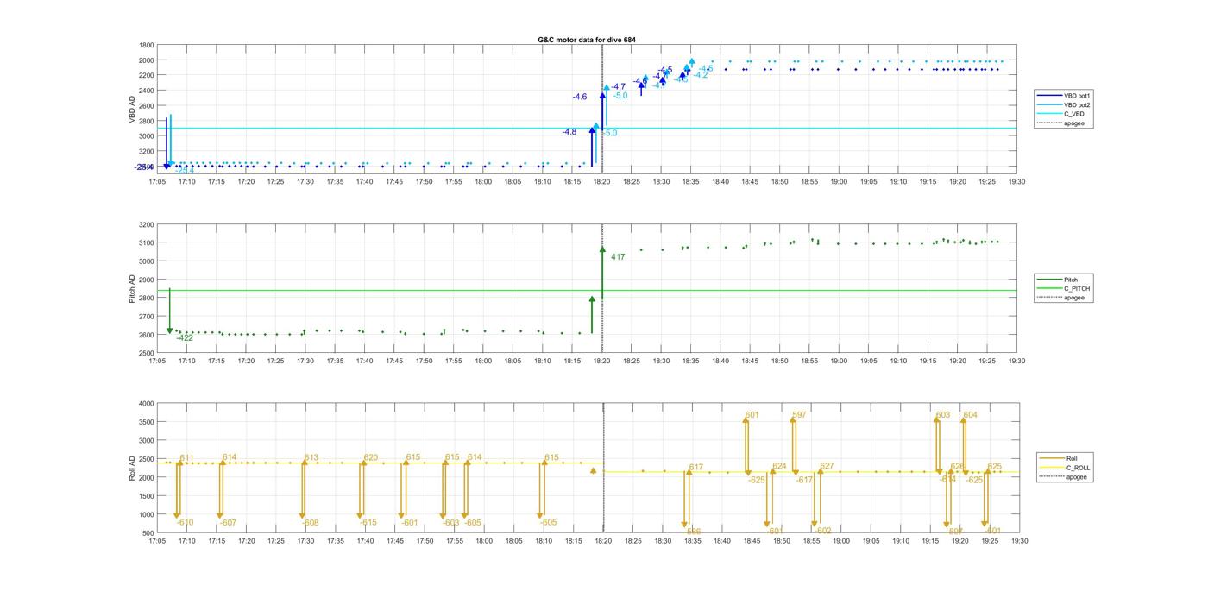1208x598 pixels.
Task: Click the '613' roll annotation
Action: (x=311, y=458)
